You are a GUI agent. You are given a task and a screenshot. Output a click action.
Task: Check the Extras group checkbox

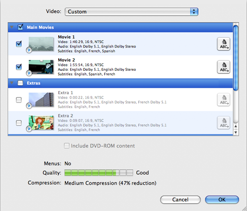[20, 83]
